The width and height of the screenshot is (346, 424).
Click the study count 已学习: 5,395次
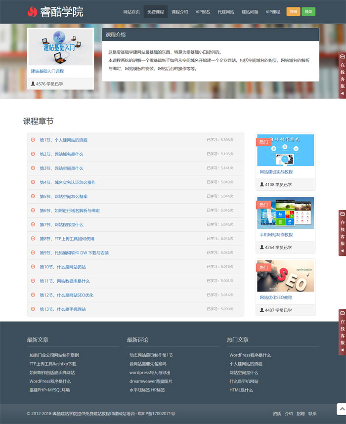coord(220,139)
